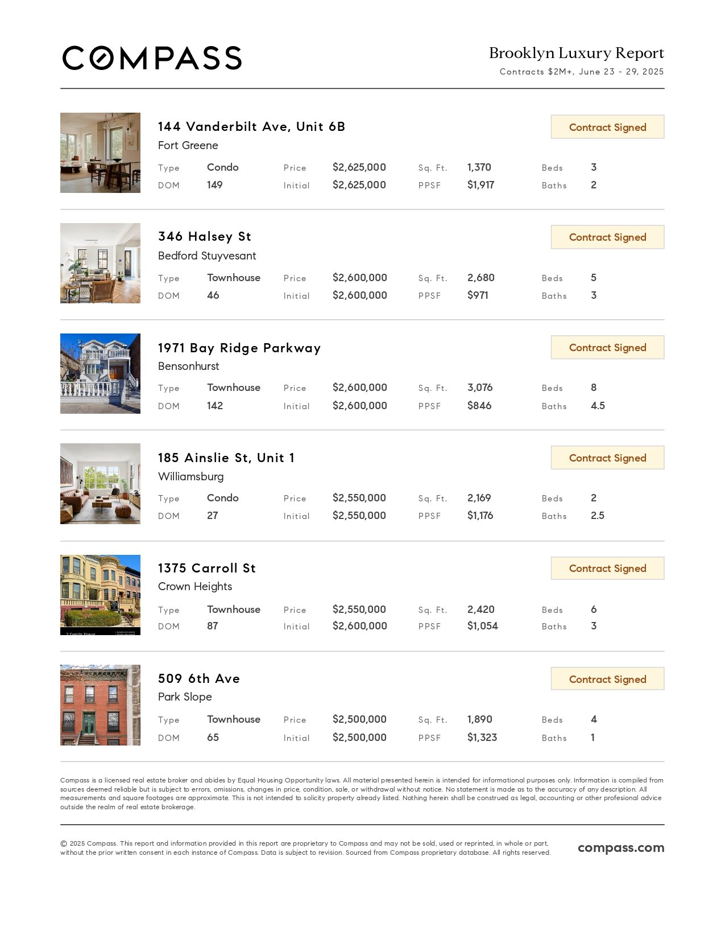725x939 pixels.
Task: Select the 1375 Carroll St address heading
Action: pyautogui.click(x=207, y=568)
